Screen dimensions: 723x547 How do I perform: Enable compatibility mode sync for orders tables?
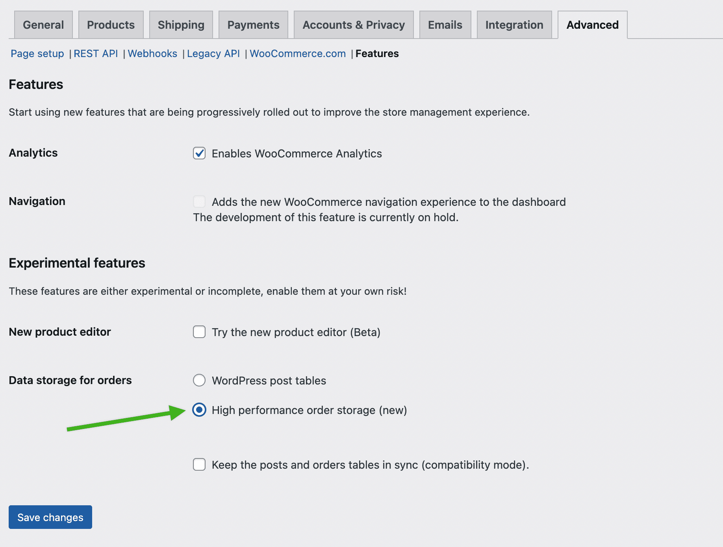point(199,465)
